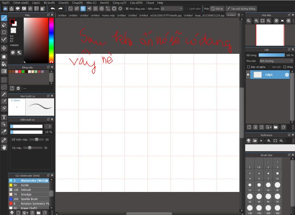Select the Acrylic brush

tap(29, 185)
